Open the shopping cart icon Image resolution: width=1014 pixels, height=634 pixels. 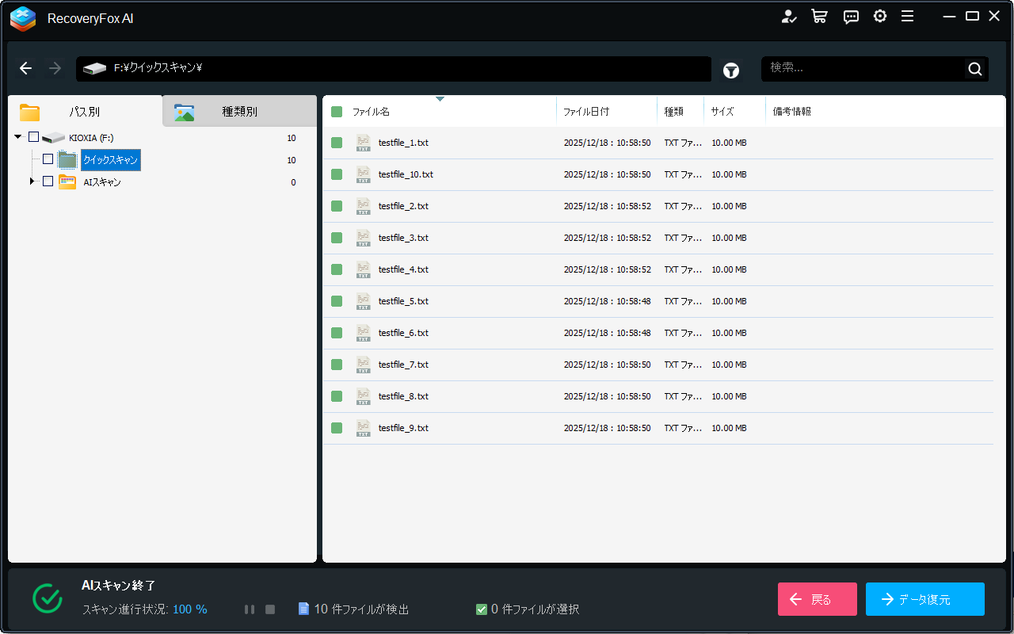pyautogui.click(x=819, y=17)
